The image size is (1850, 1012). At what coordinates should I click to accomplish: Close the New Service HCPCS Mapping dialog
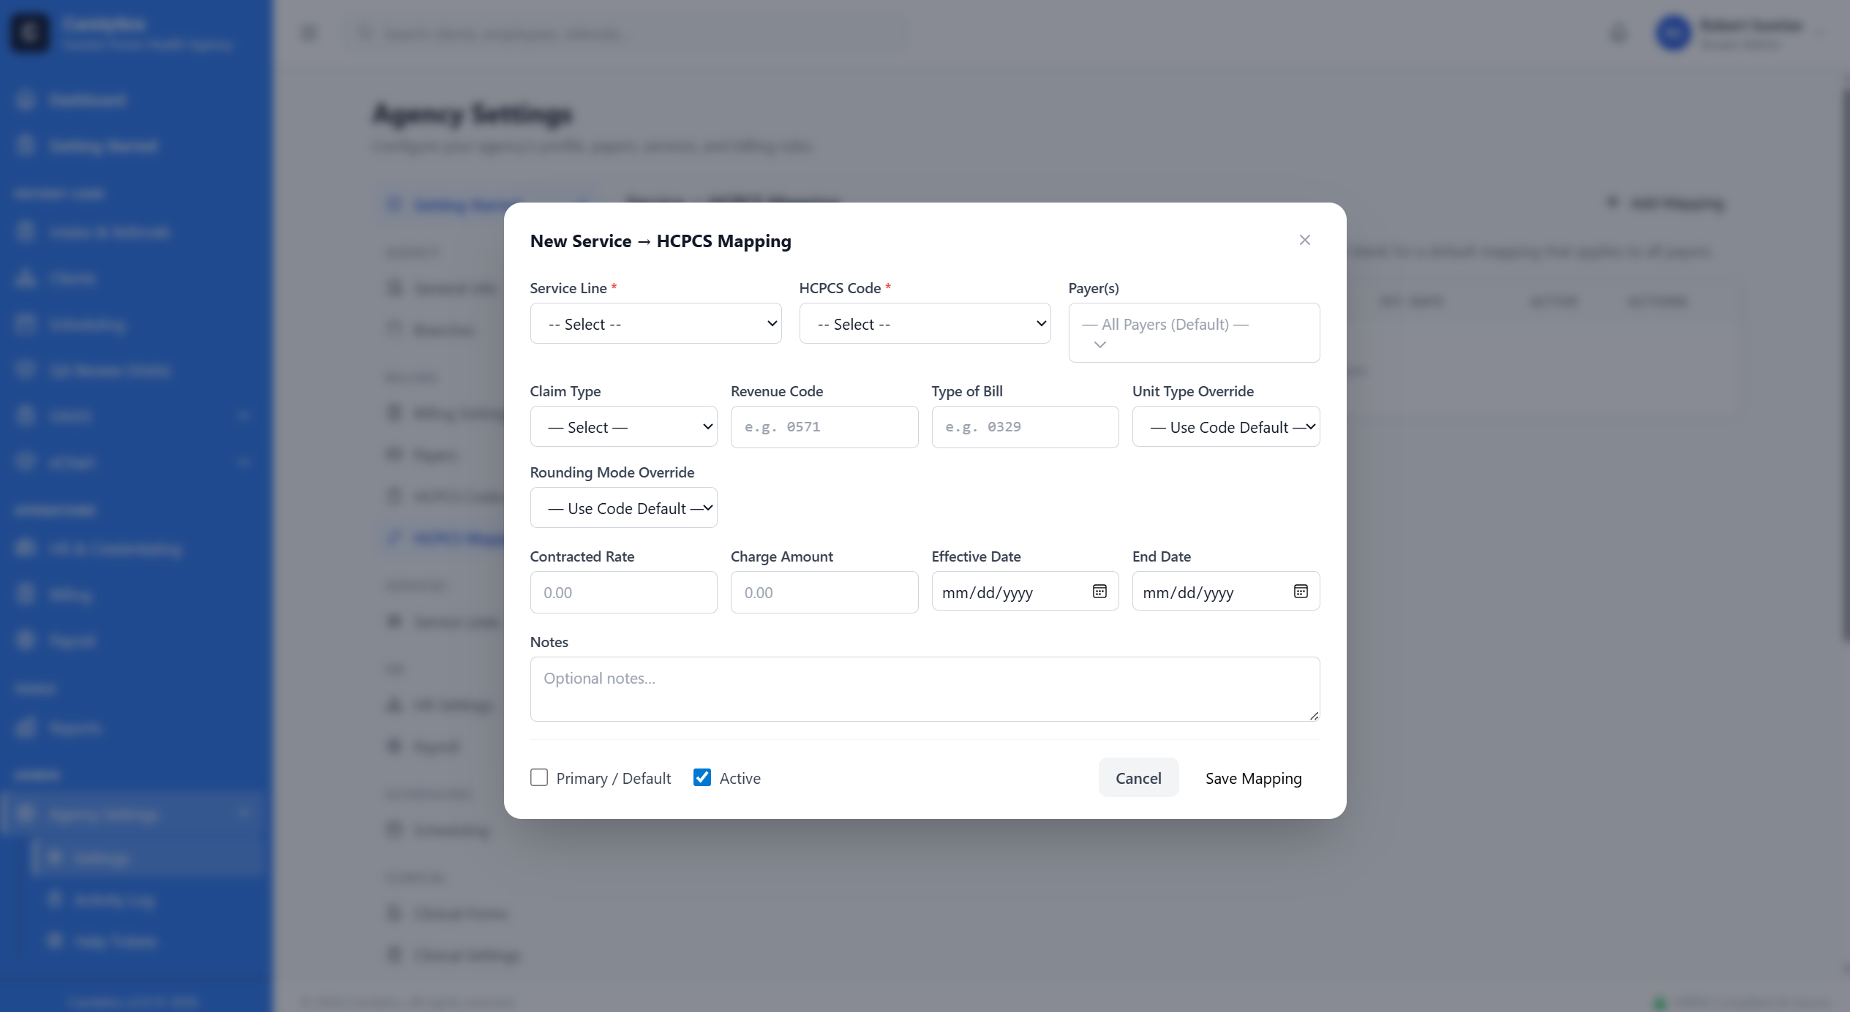(1304, 240)
